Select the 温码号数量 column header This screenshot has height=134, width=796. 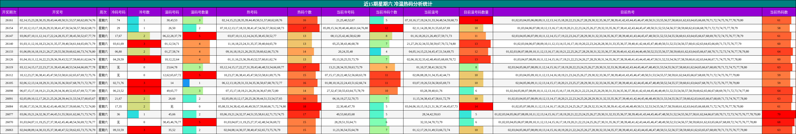(200, 12)
